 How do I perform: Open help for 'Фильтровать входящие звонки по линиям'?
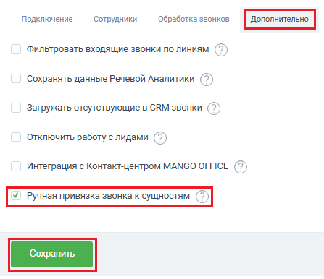point(221,50)
